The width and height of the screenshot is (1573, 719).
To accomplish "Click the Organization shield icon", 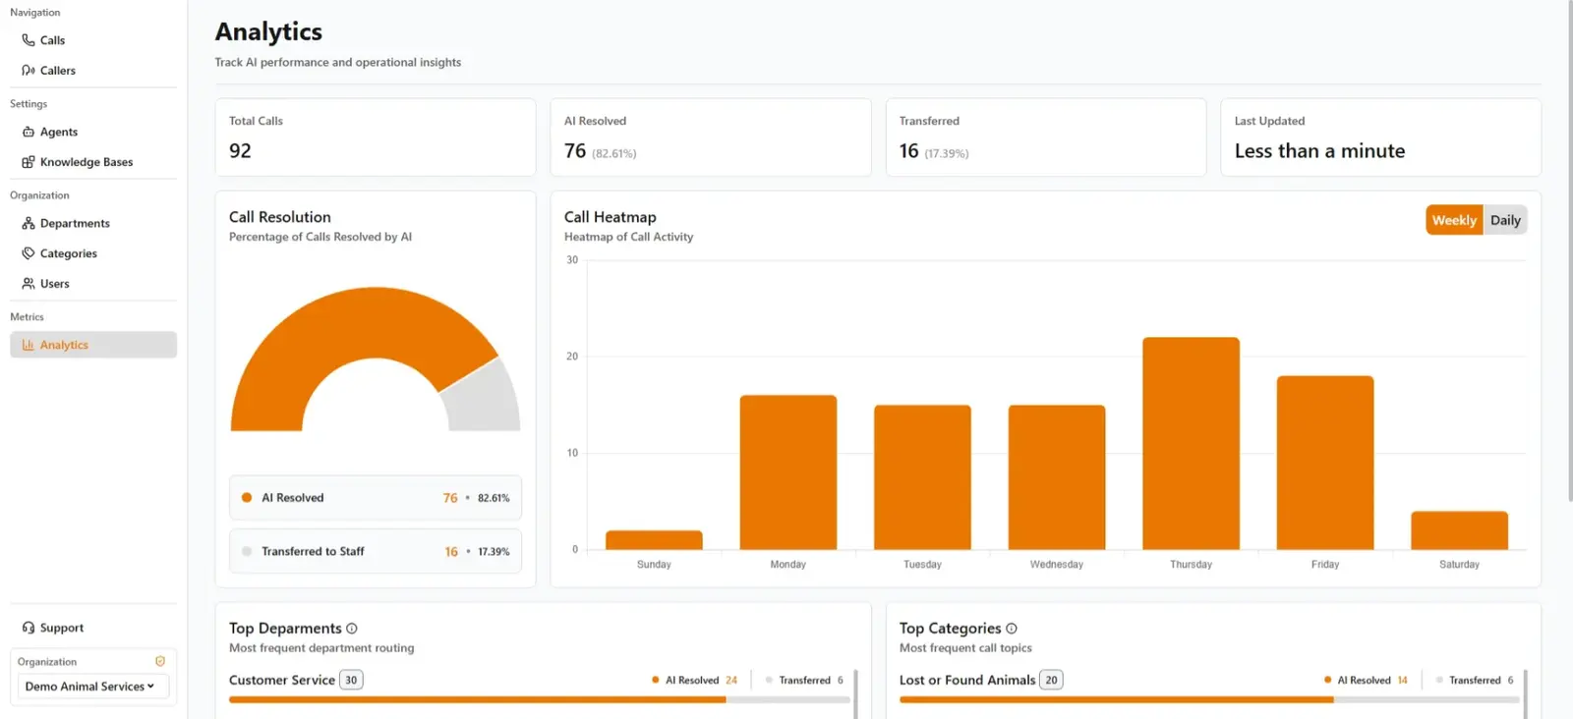I will pos(160,661).
